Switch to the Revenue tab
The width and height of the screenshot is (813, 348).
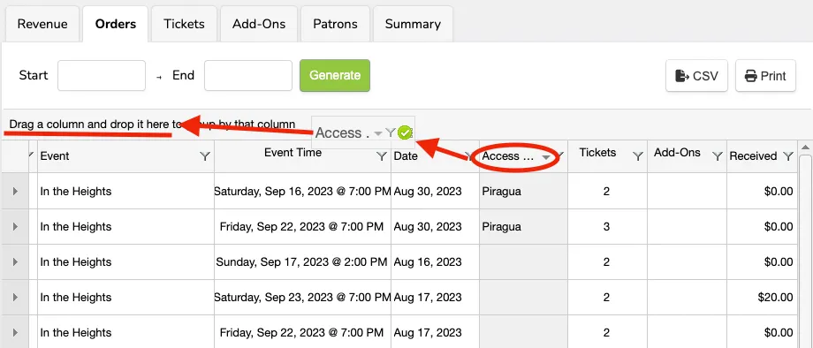tap(42, 25)
